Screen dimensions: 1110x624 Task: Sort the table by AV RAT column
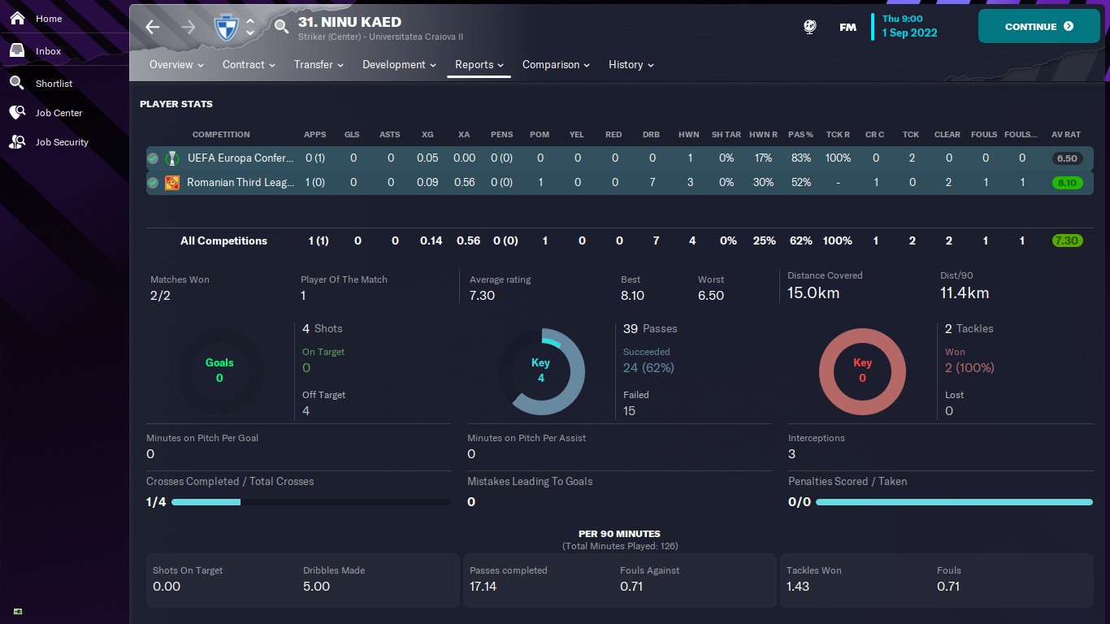(x=1066, y=135)
